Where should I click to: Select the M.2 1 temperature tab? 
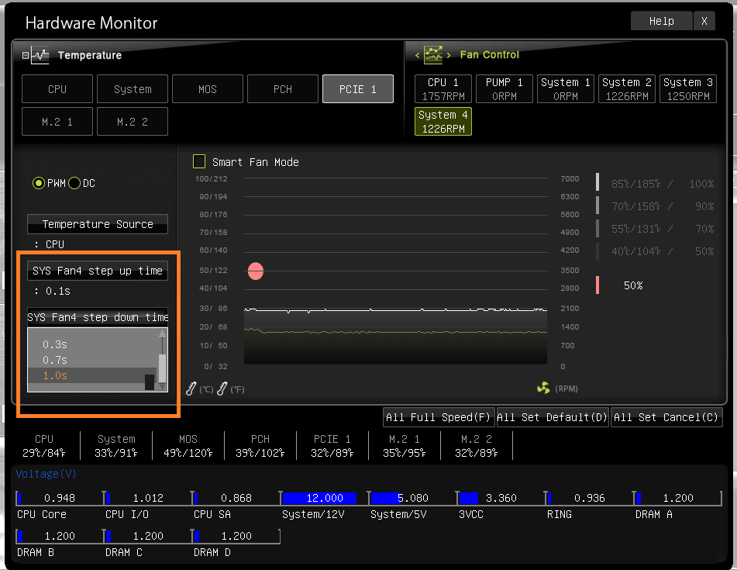57,122
